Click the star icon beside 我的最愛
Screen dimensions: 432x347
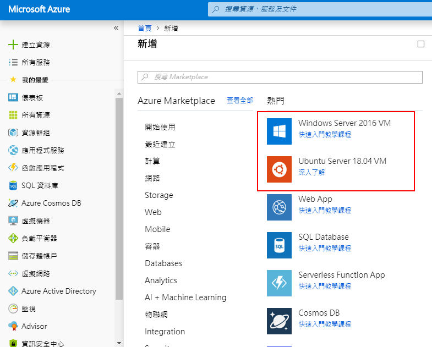tap(13, 80)
